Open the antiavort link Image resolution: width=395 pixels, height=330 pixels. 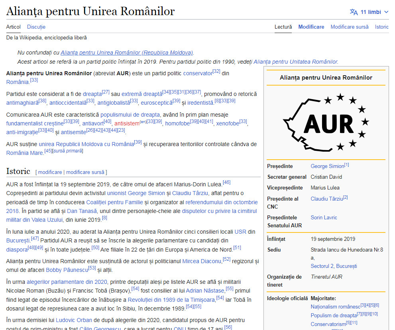coord(93,123)
